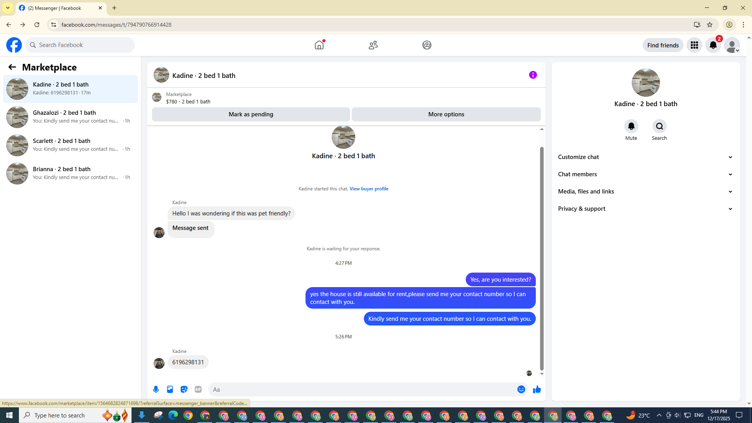Open the View buyer profile link
Image resolution: width=752 pixels, height=423 pixels.
pyautogui.click(x=369, y=189)
